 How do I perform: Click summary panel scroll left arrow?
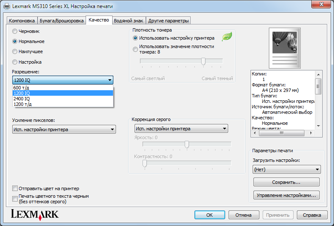click(255, 133)
